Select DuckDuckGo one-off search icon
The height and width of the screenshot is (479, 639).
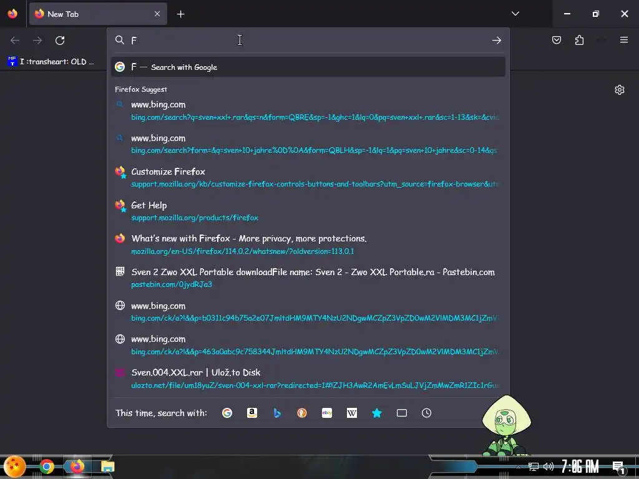pos(302,413)
